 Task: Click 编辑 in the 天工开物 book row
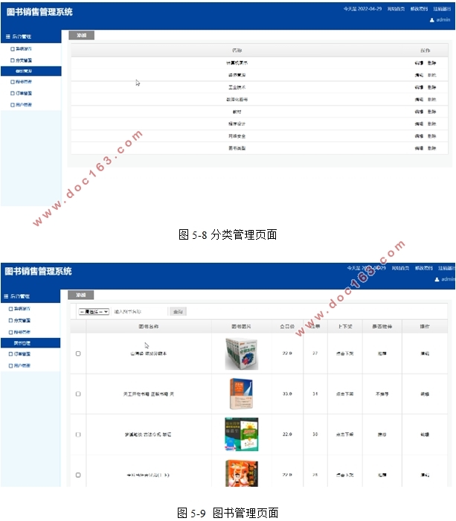(x=425, y=394)
